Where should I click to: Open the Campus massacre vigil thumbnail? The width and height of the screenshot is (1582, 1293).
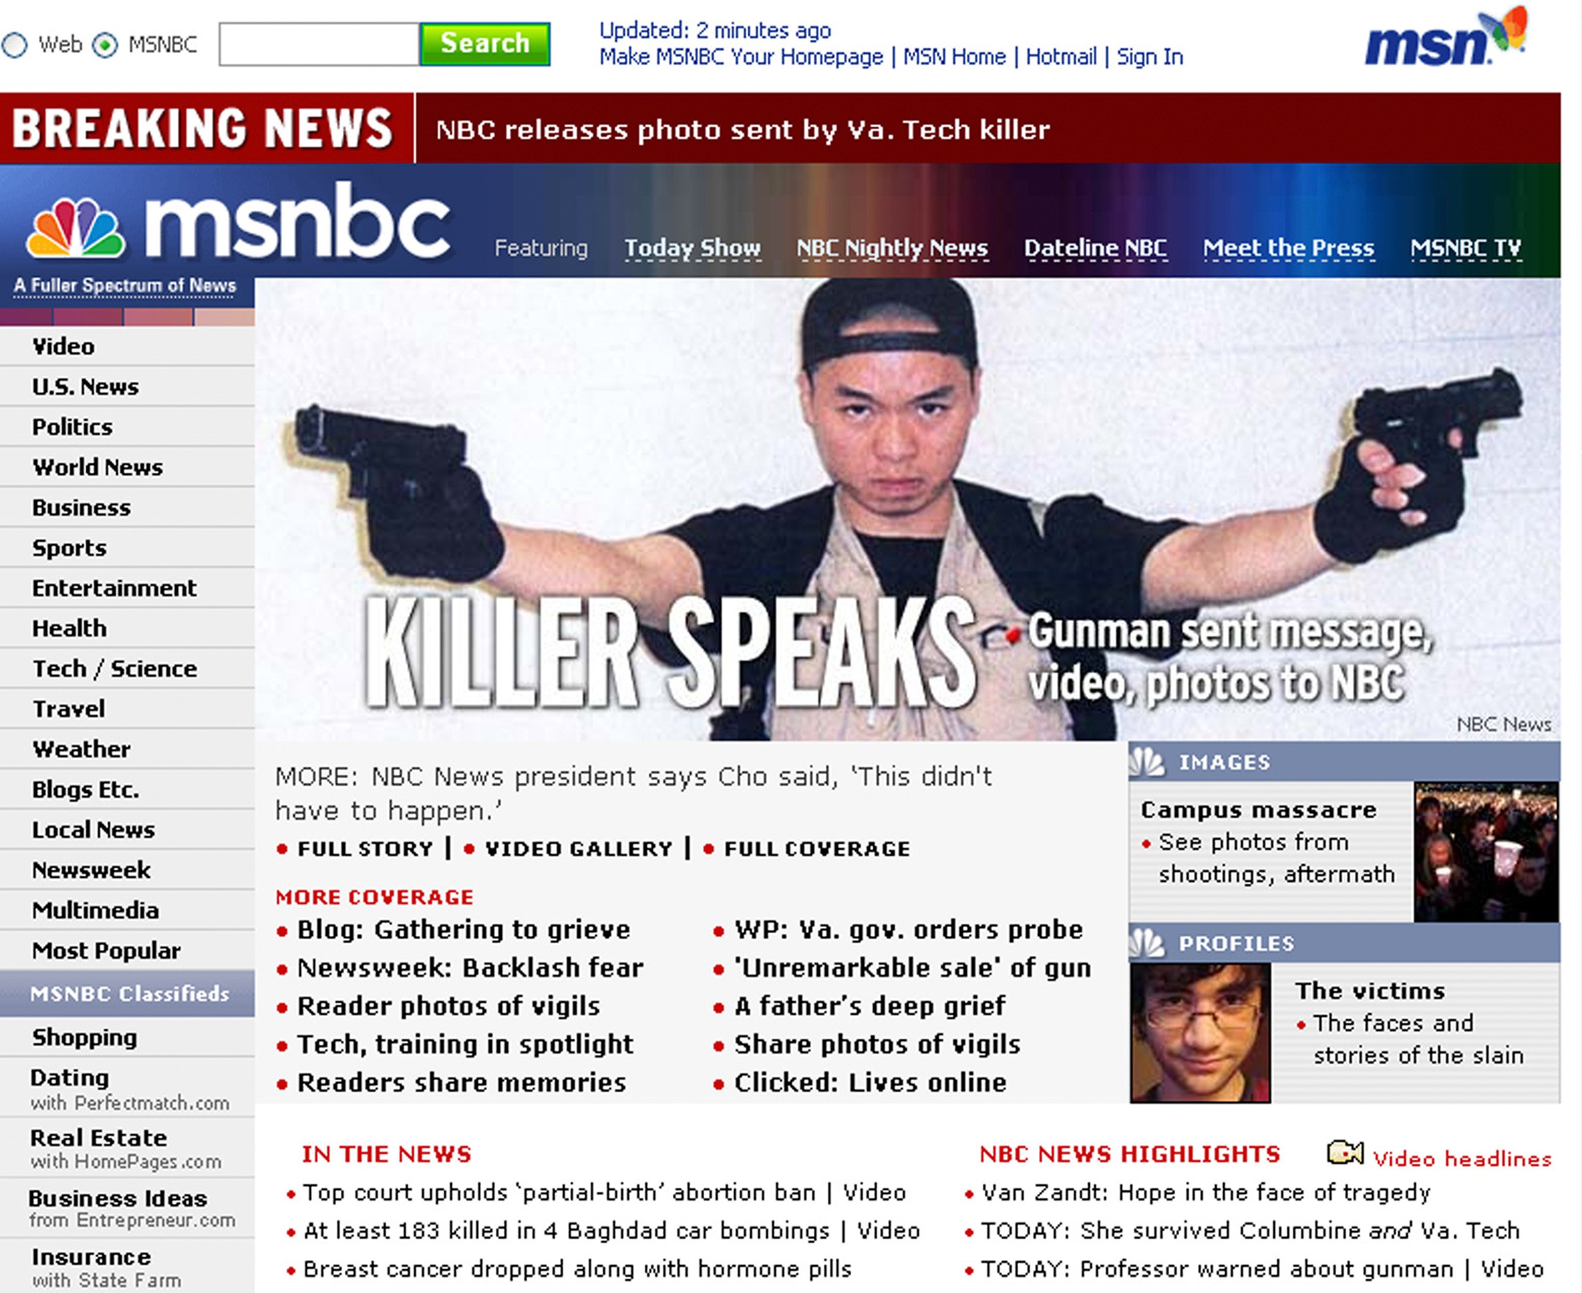click(x=1486, y=851)
